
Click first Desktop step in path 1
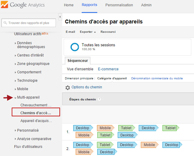83,128
